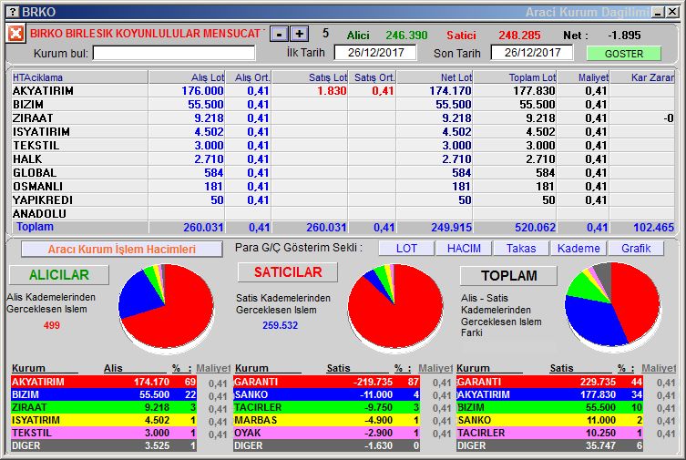Sort by Net Lot column header

(x=435, y=77)
